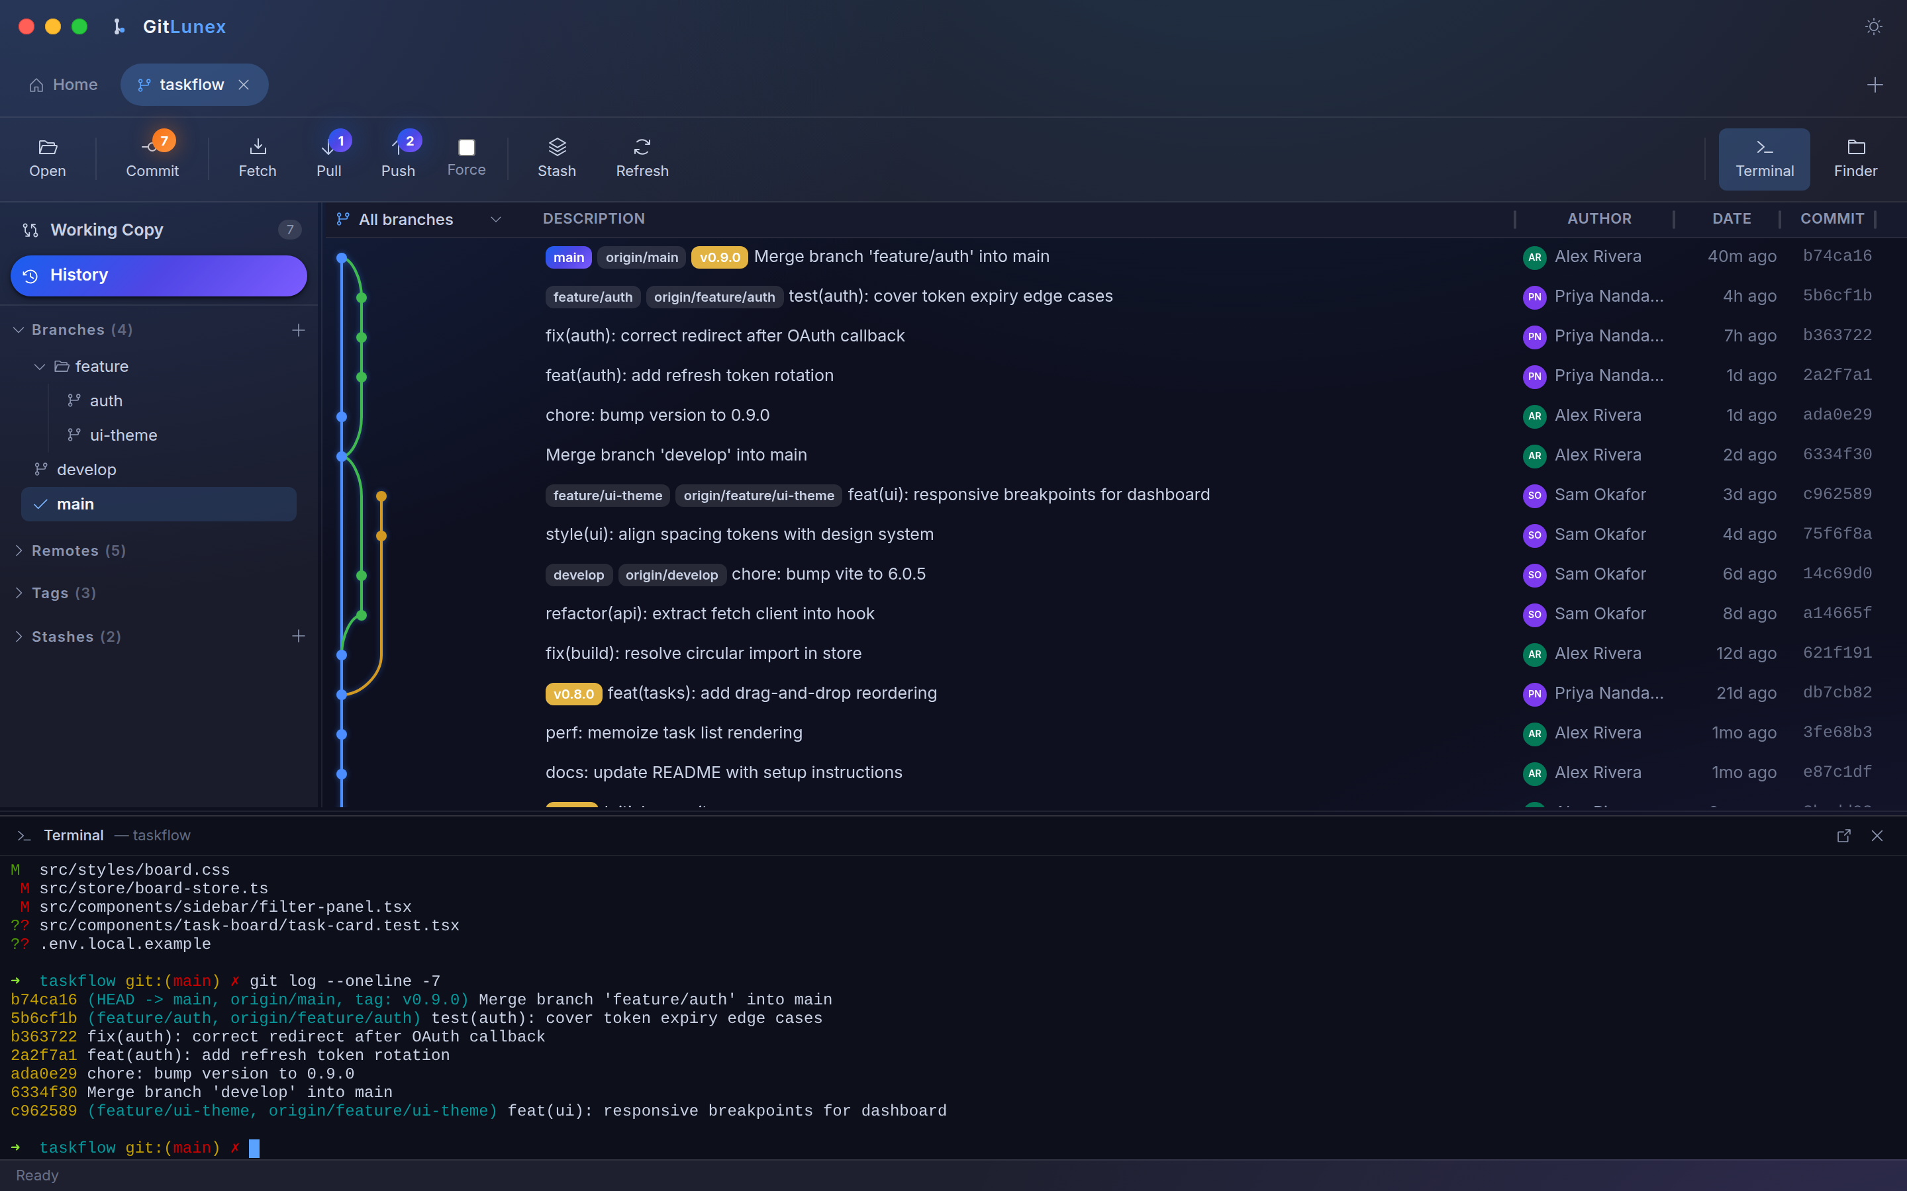
Task: Click the terminal prompt input line
Action: 953,1148
